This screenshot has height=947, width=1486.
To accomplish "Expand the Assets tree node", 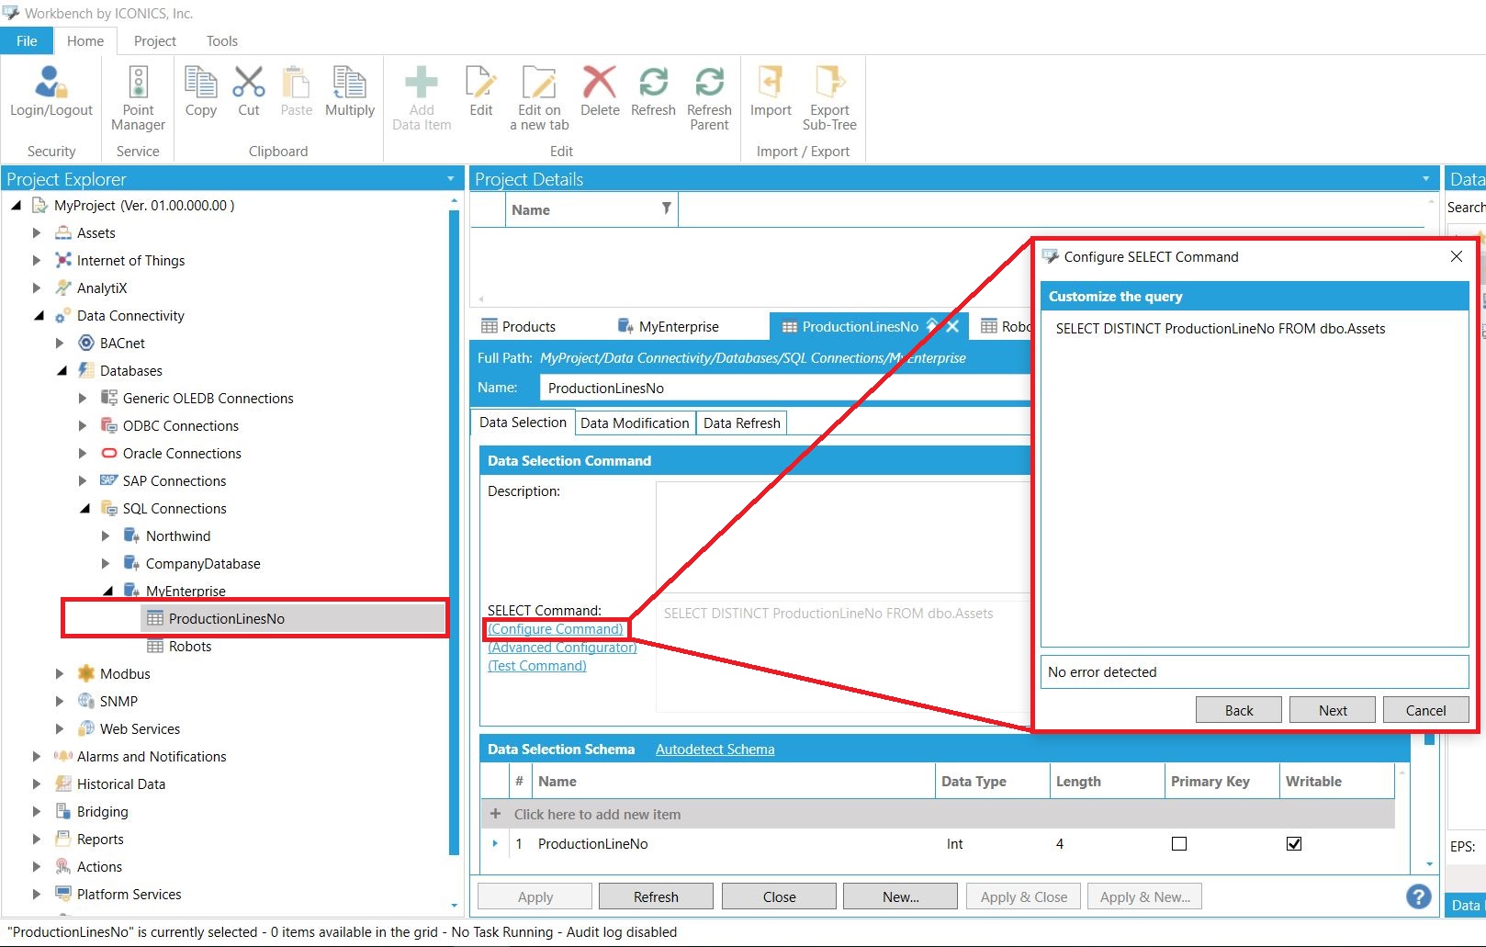I will (x=37, y=233).
